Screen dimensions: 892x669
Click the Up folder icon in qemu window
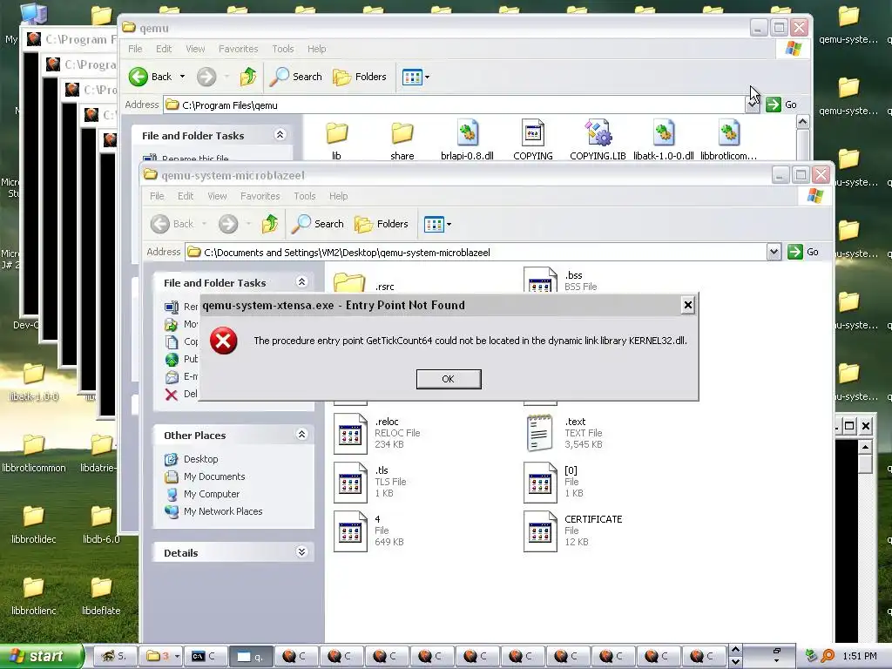point(248,77)
